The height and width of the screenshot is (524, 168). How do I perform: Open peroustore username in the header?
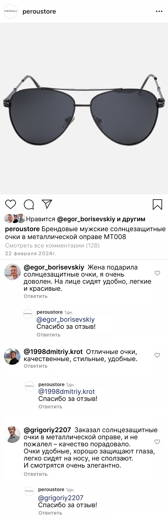point(39,12)
